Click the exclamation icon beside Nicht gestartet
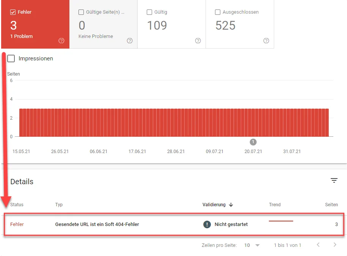Viewport: 347px width, 256px height. click(x=207, y=224)
